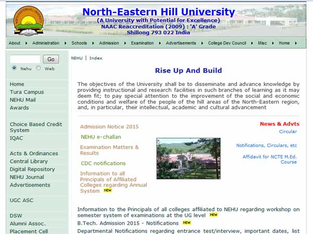Open the Advertisements menu in navigation bar

pyautogui.click(x=180, y=43)
